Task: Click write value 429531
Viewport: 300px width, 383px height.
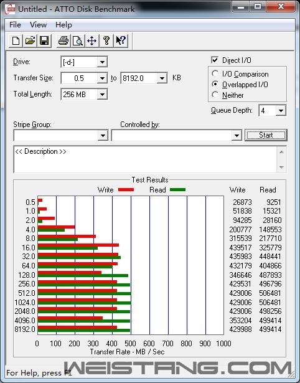Action: click(x=240, y=283)
